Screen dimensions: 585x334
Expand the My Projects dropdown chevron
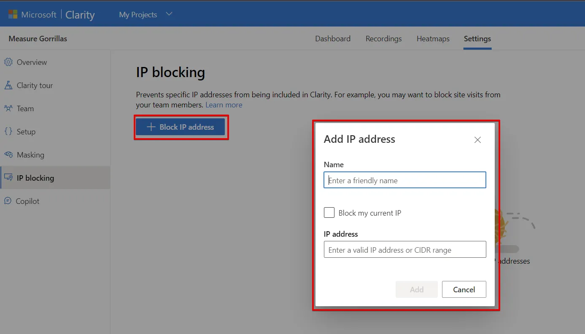tap(169, 14)
